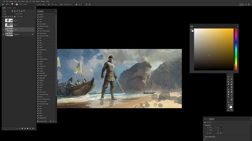Select the Eraser tool

(x=232, y=89)
